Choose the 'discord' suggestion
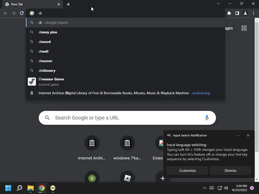The image size is (259, 194). 125,42
